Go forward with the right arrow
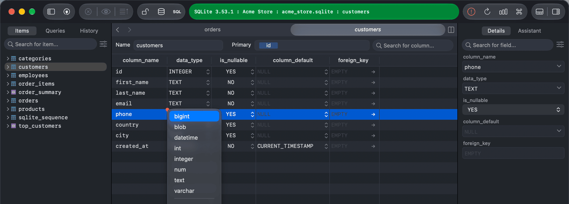 click(x=129, y=30)
